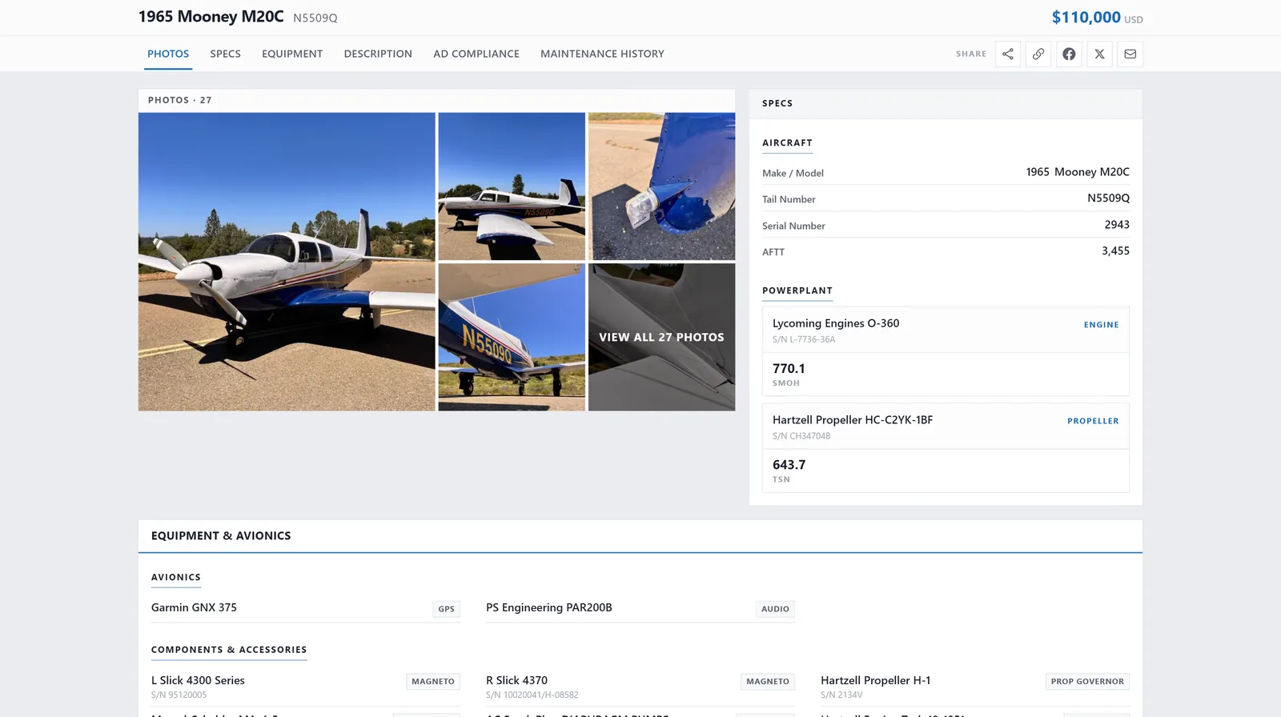Screen dimensions: 1281x717
Task: Click the 1965 Mooney M20C title
Action: tap(211, 17)
